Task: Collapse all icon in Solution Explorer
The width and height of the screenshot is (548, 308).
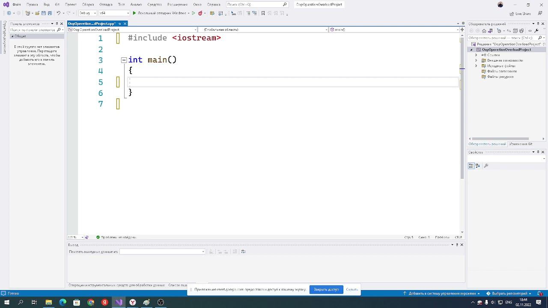Action: (515, 31)
